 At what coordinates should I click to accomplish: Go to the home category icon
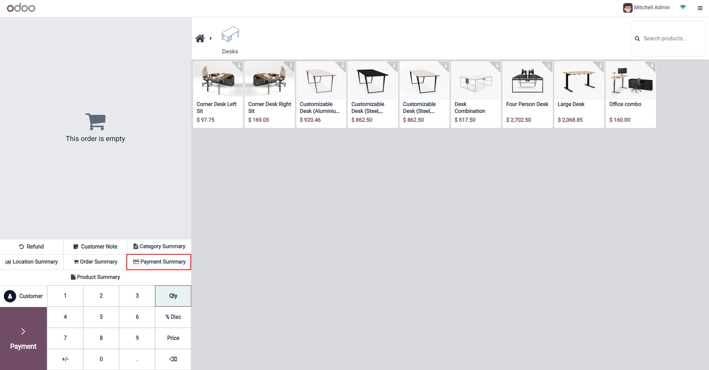click(x=200, y=38)
